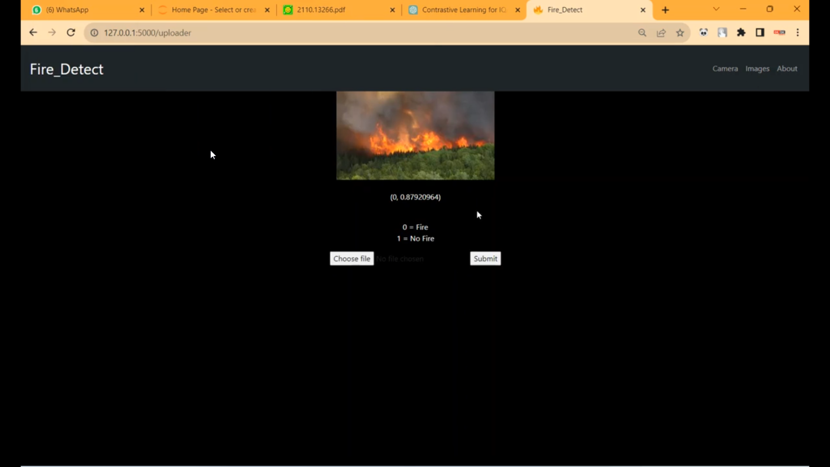Close the WhatsApp tab
The image size is (830, 467).
[142, 10]
